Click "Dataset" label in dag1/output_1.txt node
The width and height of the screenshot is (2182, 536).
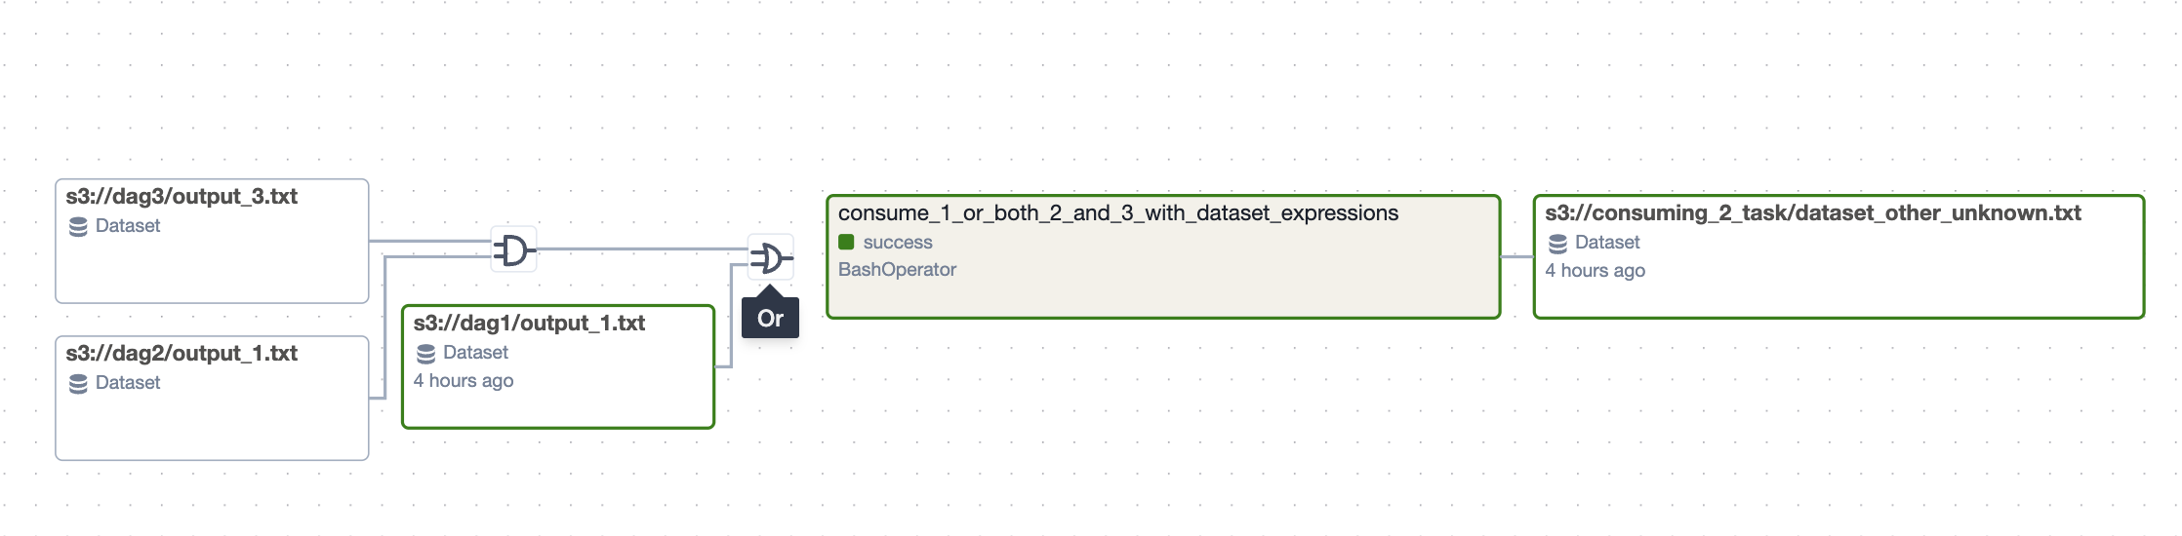(475, 353)
